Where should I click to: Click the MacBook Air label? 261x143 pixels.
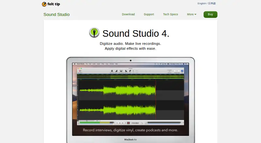click(130, 139)
